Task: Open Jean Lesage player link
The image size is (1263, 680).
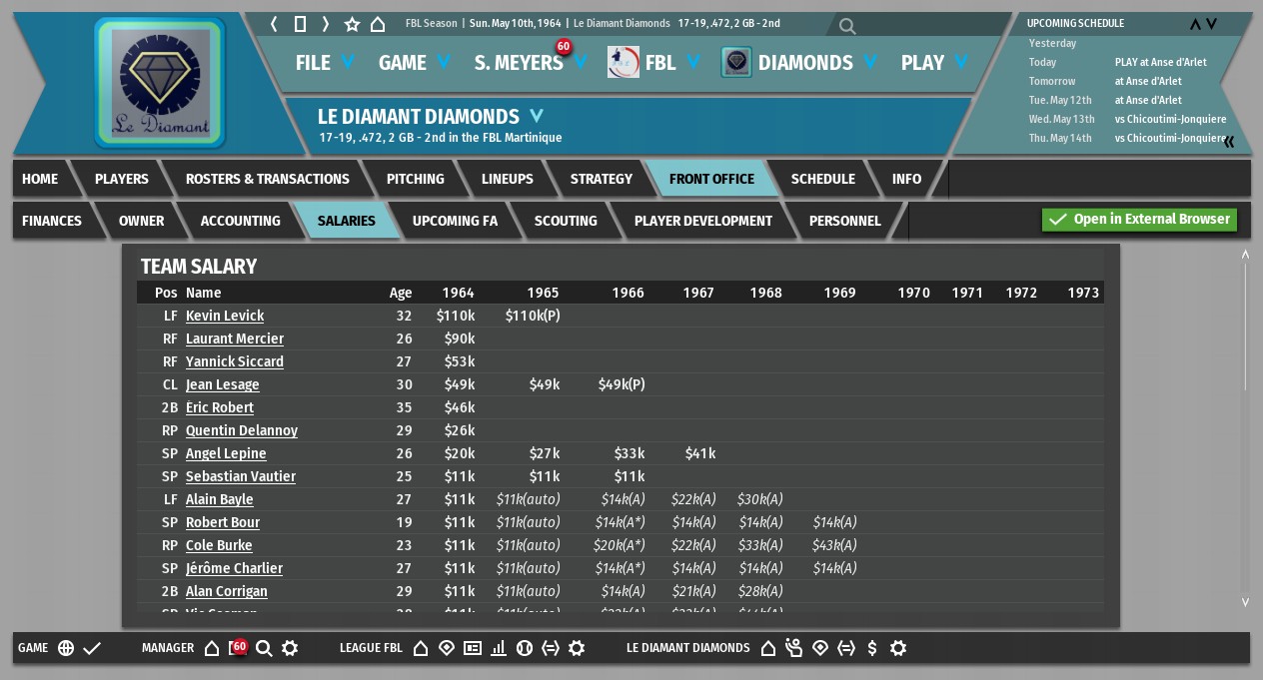Action: [223, 384]
